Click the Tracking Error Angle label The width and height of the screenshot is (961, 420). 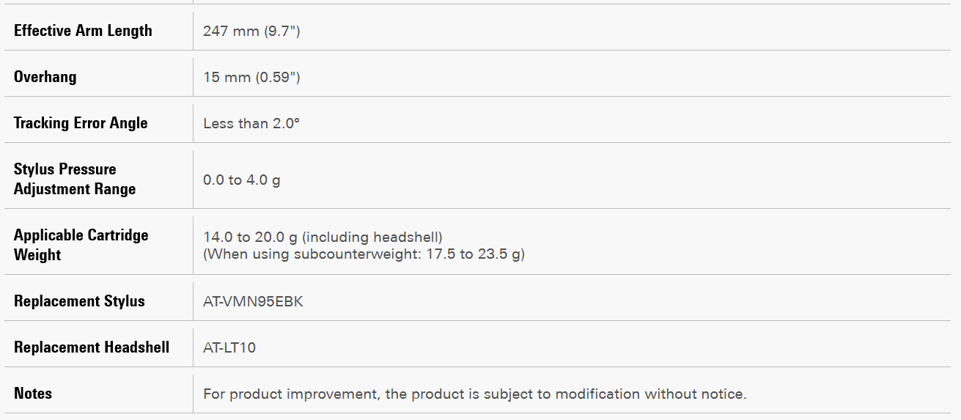tap(81, 123)
